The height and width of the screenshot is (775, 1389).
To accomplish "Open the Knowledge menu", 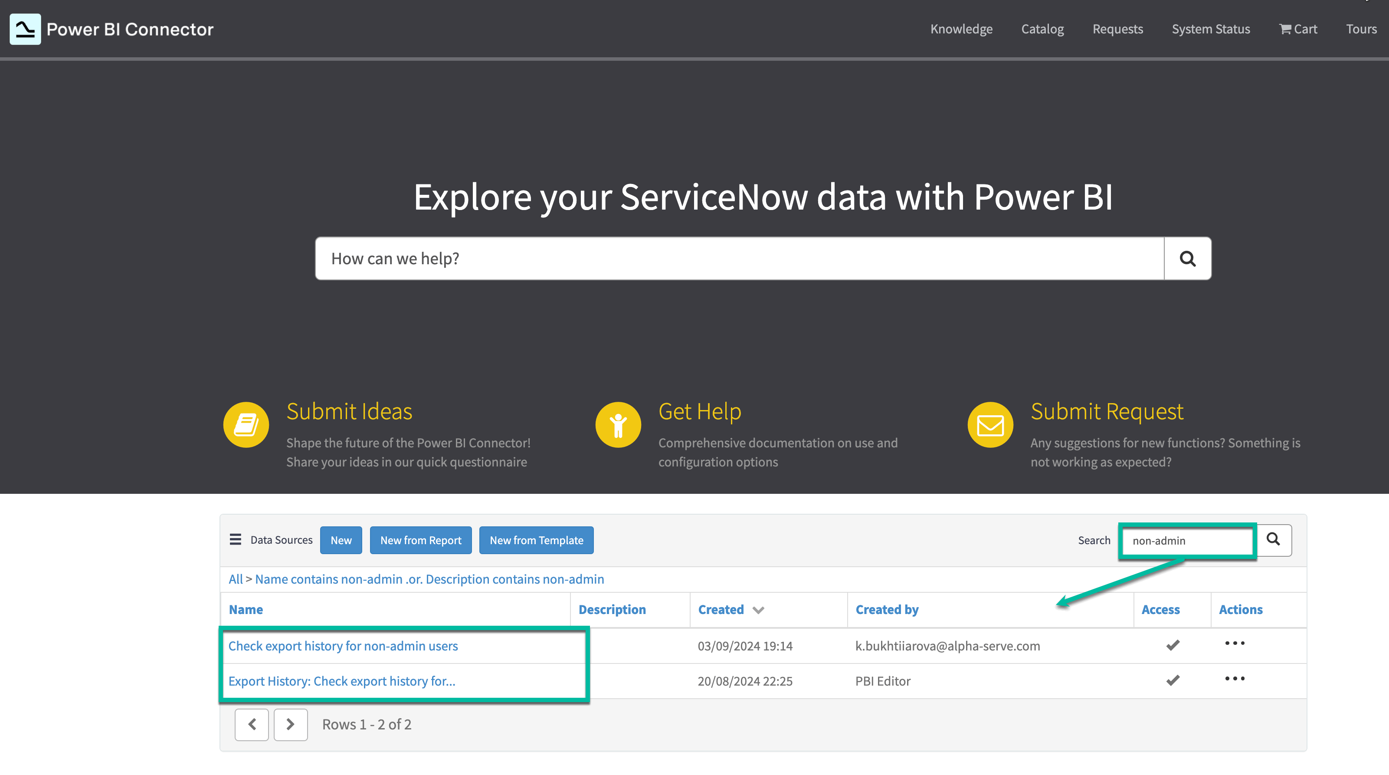I will (x=961, y=29).
